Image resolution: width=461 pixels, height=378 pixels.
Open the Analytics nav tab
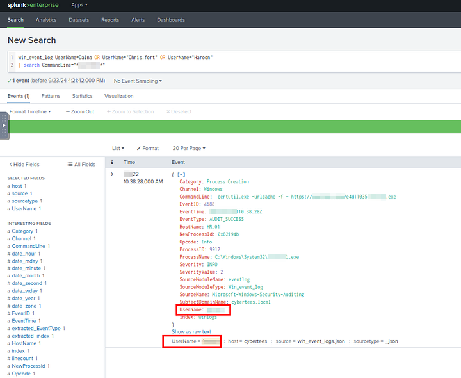click(x=46, y=20)
